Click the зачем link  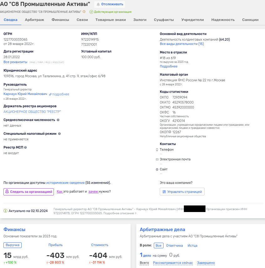93,192
